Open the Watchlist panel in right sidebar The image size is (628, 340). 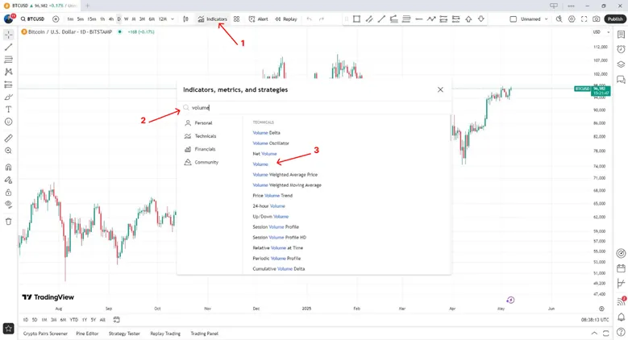tap(621, 35)
